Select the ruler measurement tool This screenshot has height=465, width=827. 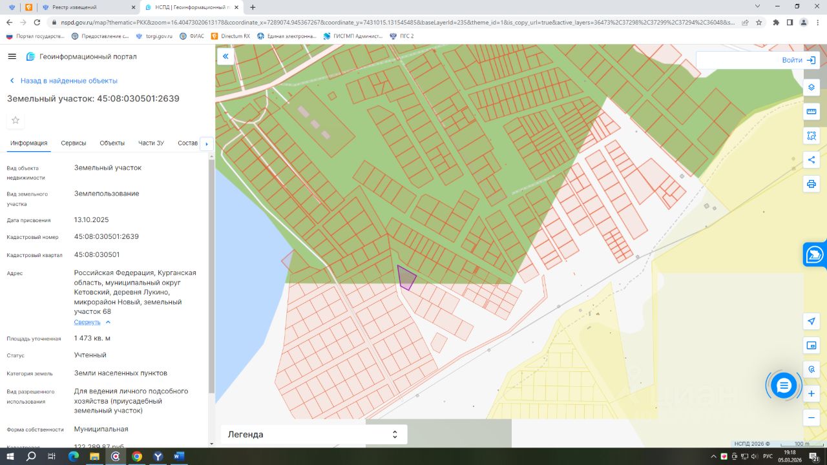pos(811,112)
